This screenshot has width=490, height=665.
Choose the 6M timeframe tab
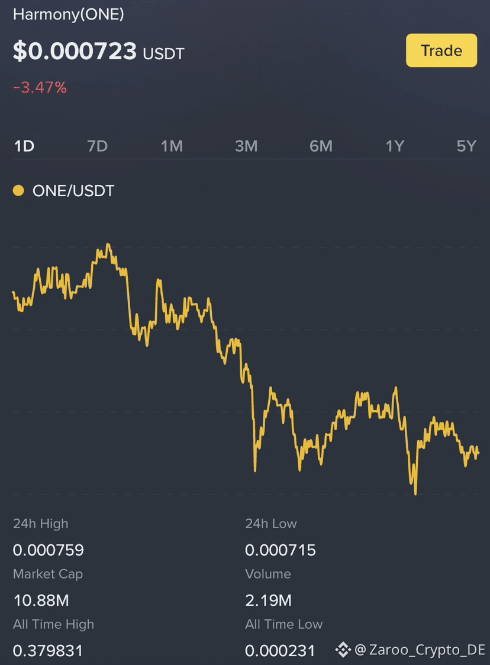point(321,146)
